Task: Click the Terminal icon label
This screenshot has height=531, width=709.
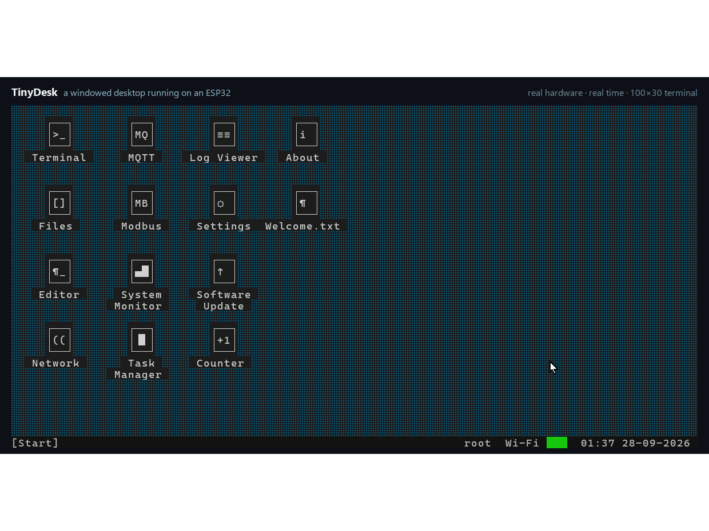Action: [x=59, y=158]
